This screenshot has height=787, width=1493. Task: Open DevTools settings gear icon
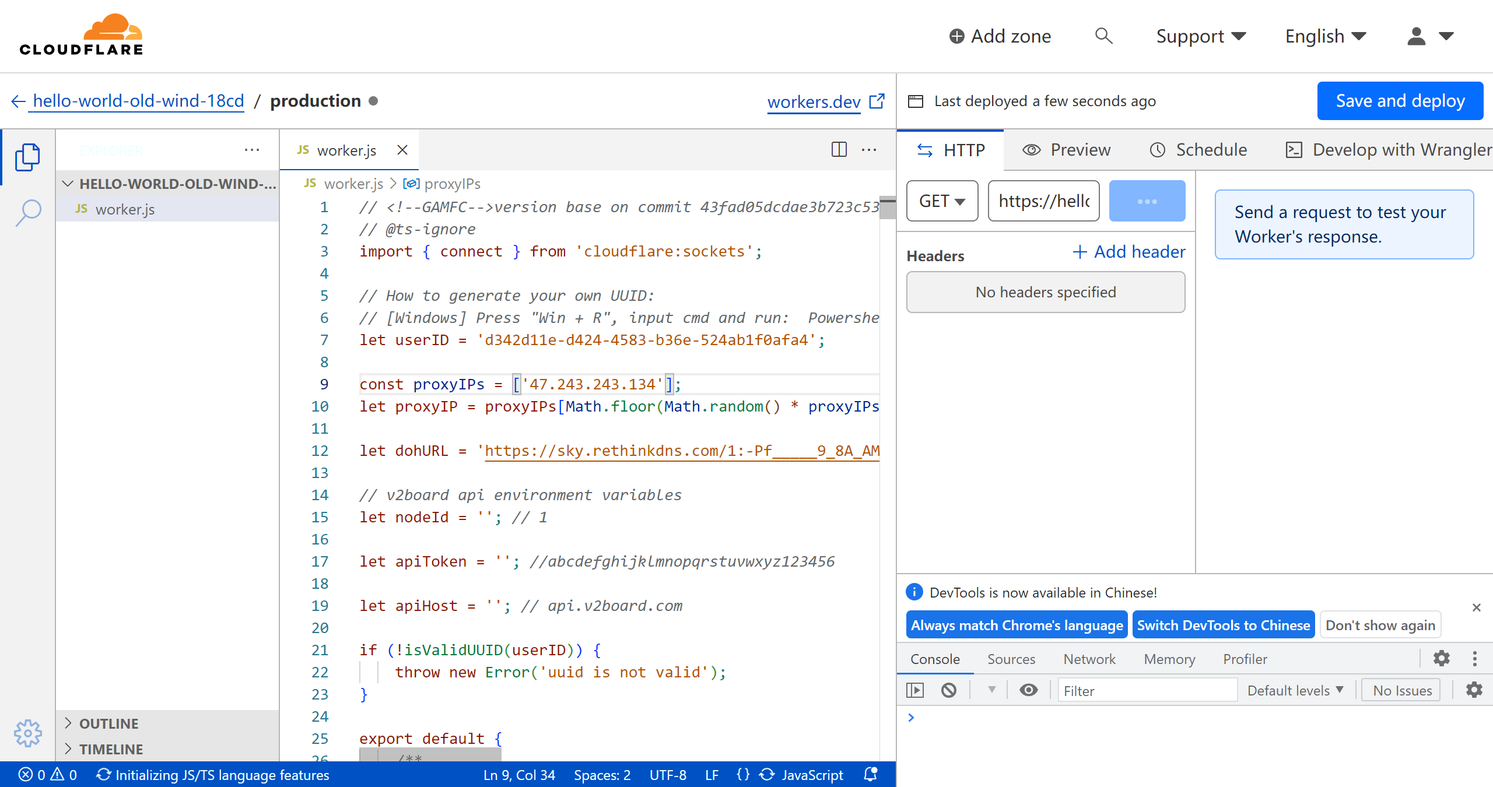1441,659
